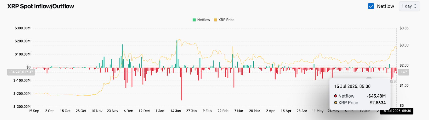The width and height of the screenshot is (429, 120).
Task: Click the 2 Apr date label
Action: pyautogui.click(x=270, y=111)
